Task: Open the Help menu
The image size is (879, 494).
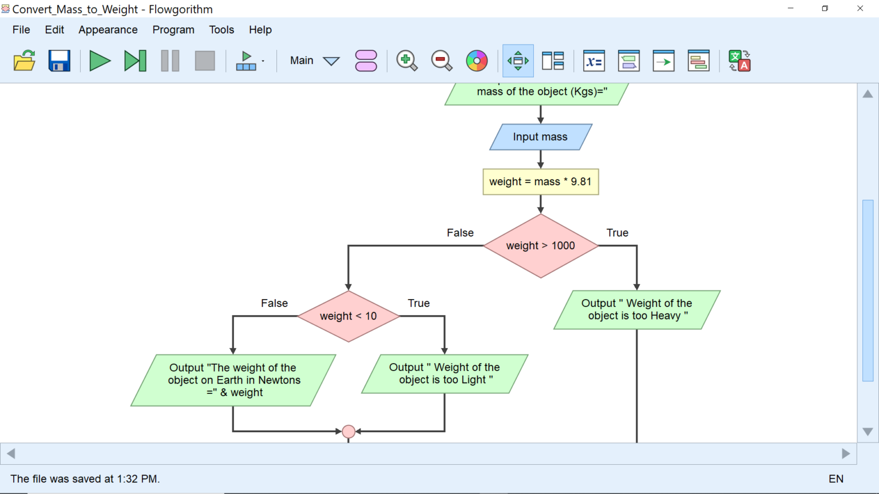Action: click(260, 30)
